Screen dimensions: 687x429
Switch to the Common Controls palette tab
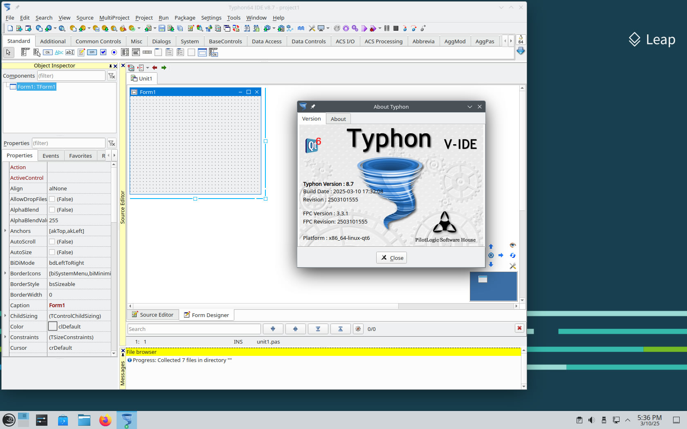[98, 41]
